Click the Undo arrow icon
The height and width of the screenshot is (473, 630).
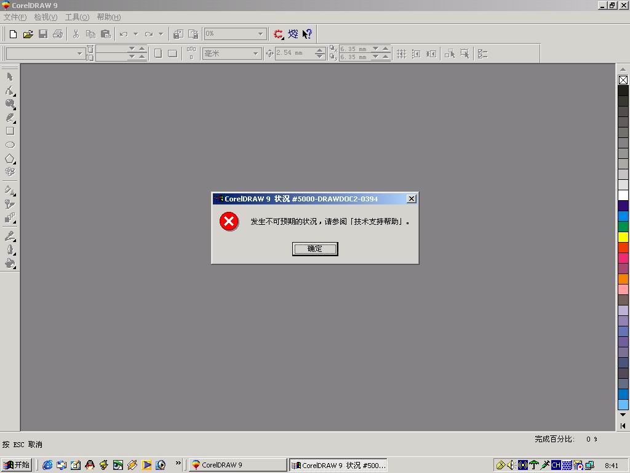[124, 34]
